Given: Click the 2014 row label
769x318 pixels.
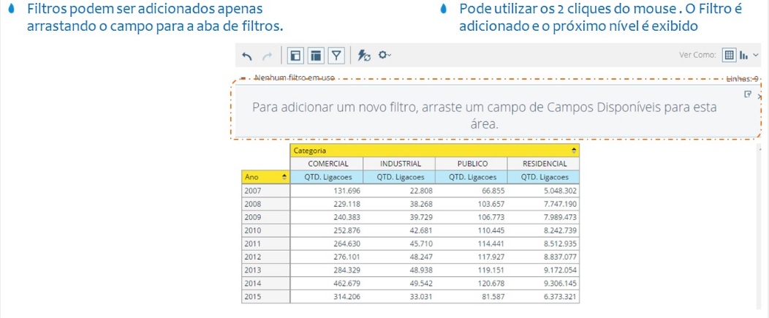Looking at the screenshot, I should pos(254,283).
